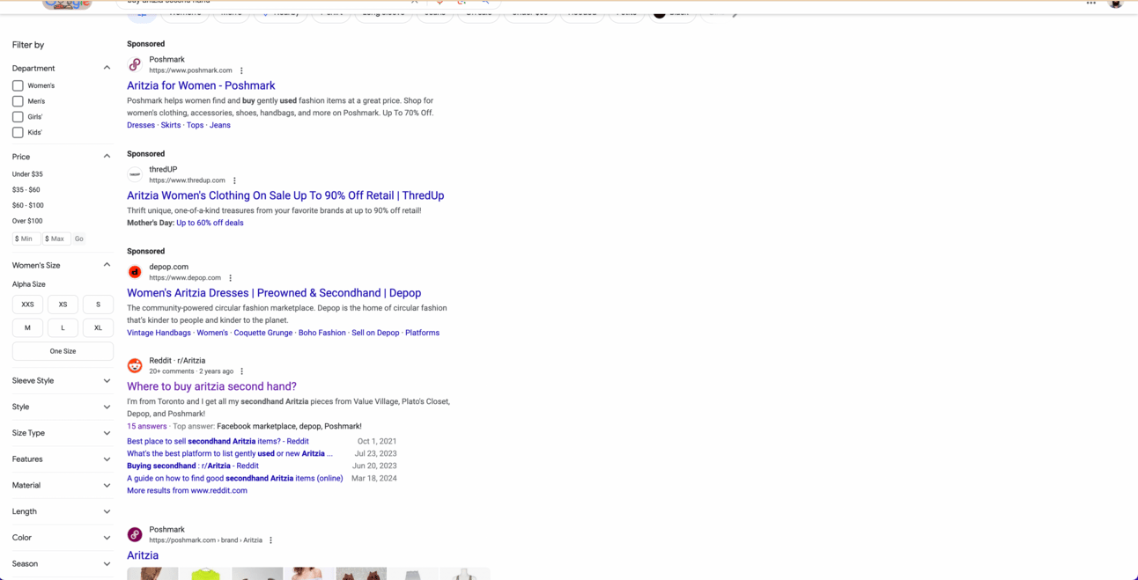This screenshot has height=580, width=1138.
Task: Click 'More results from www.reddit.com'
Action: point(187,491)
